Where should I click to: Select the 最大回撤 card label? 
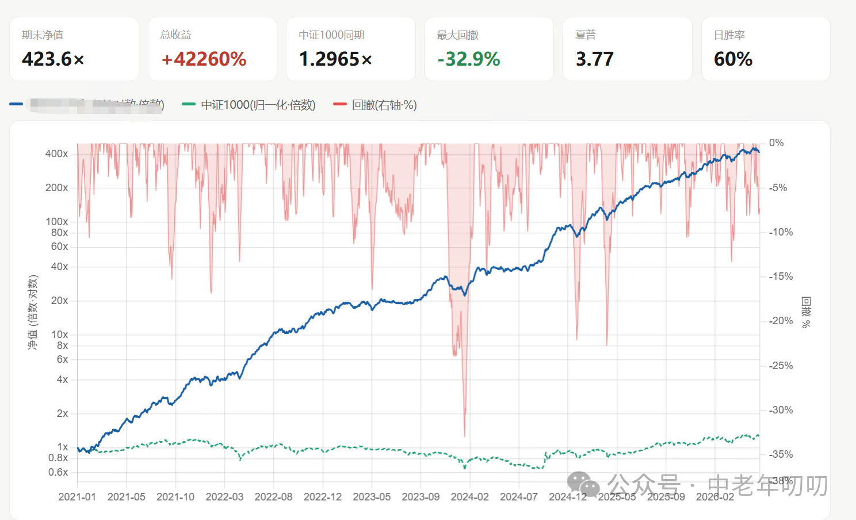point(458,35)
